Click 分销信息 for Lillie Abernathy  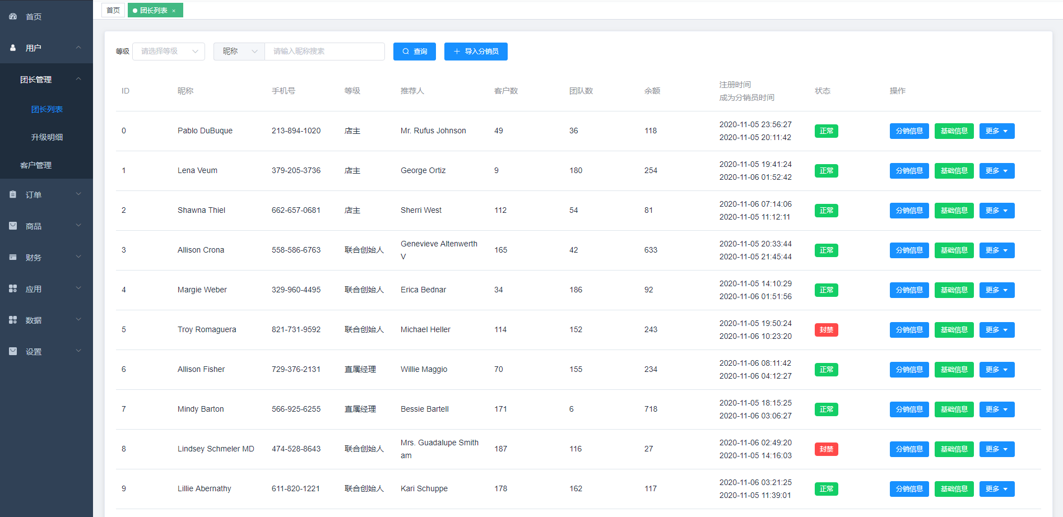pos(909,489)
